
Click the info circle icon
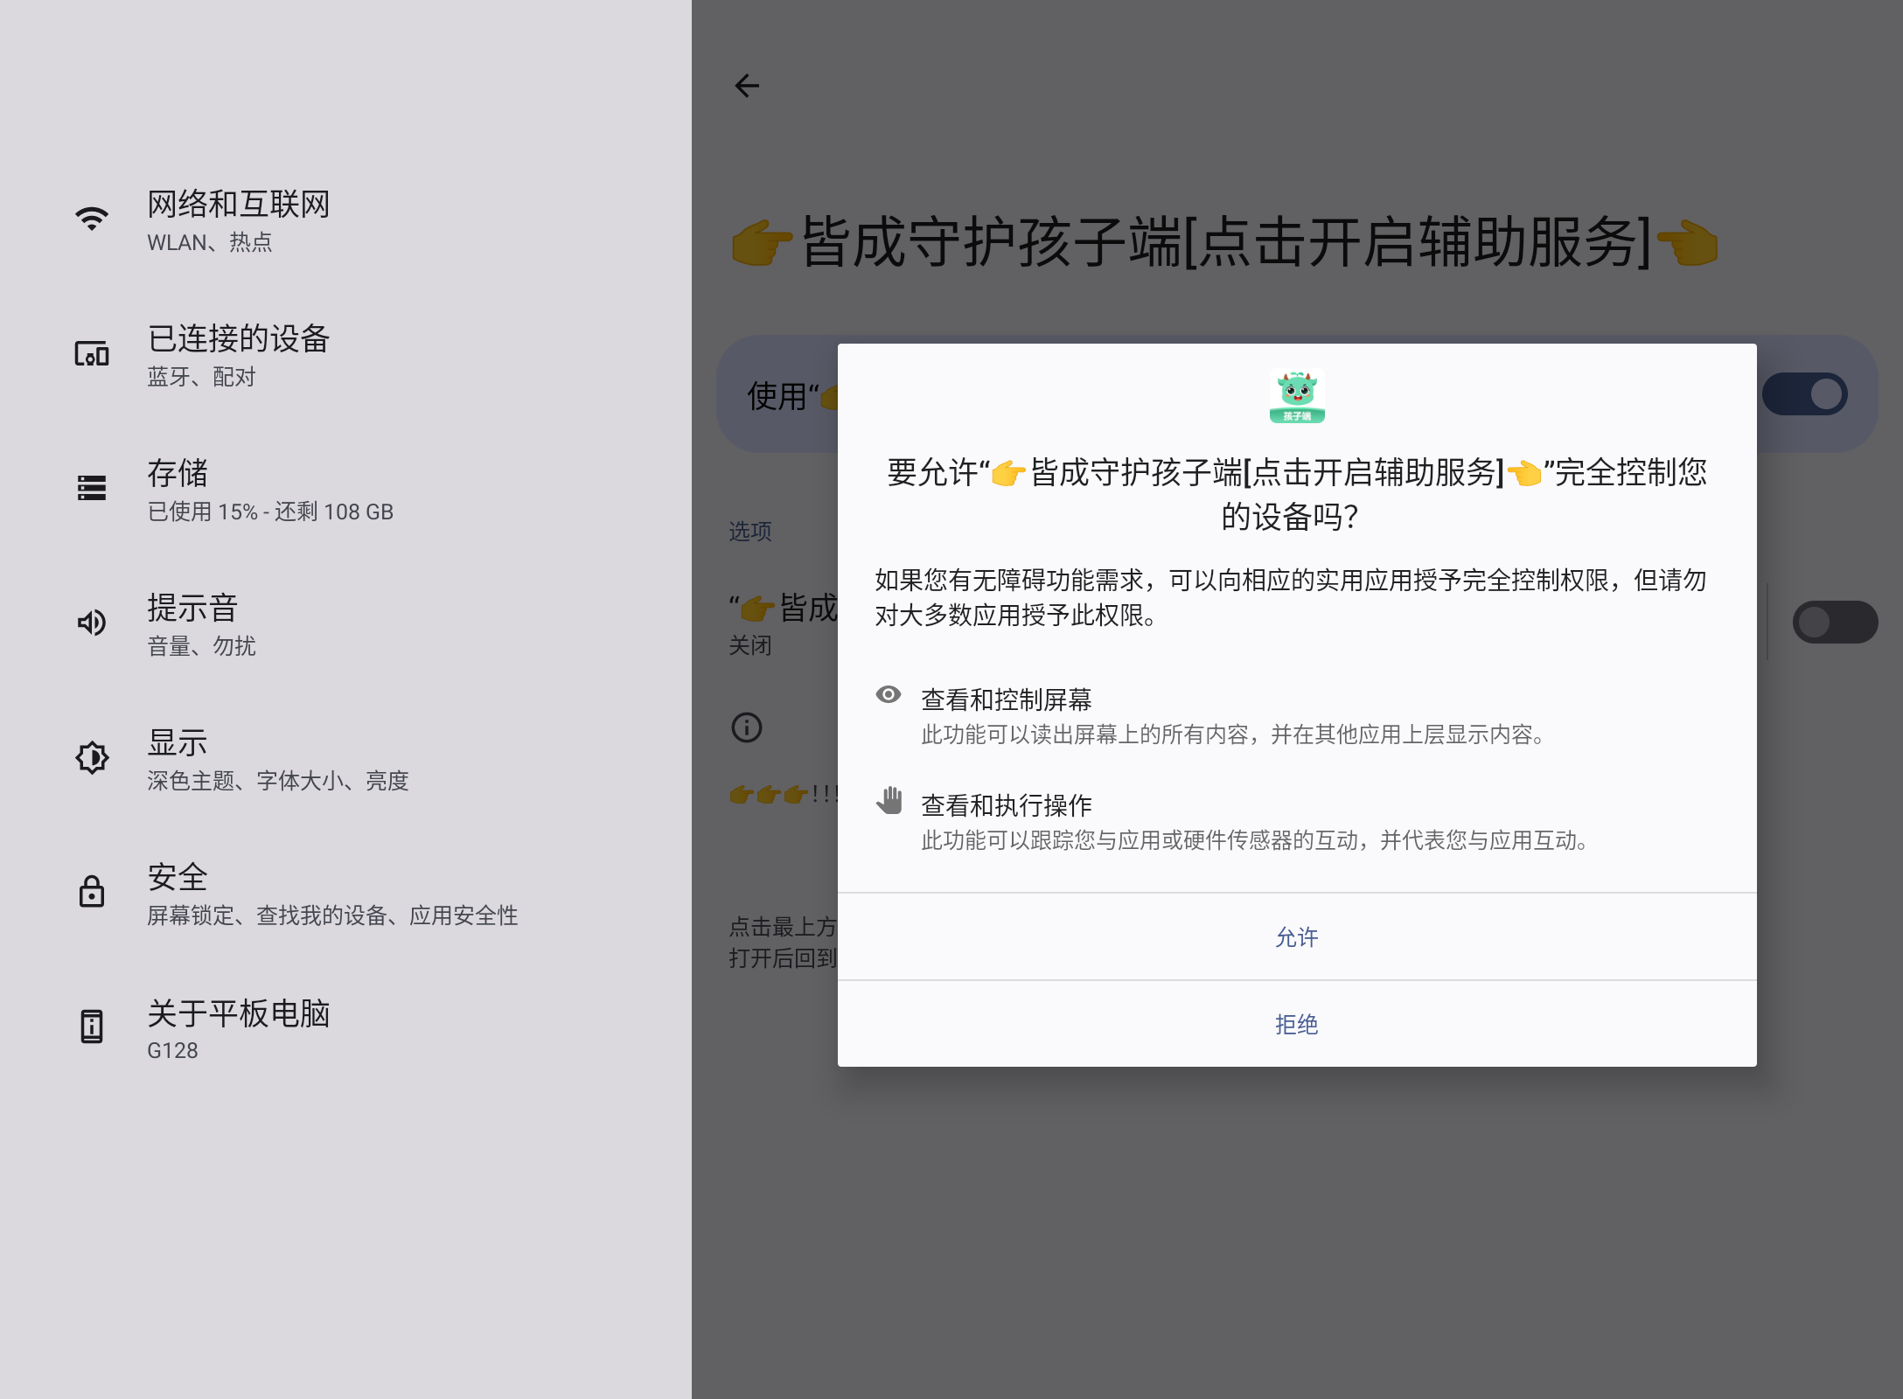pyautogui.click(x=747, y=727)
